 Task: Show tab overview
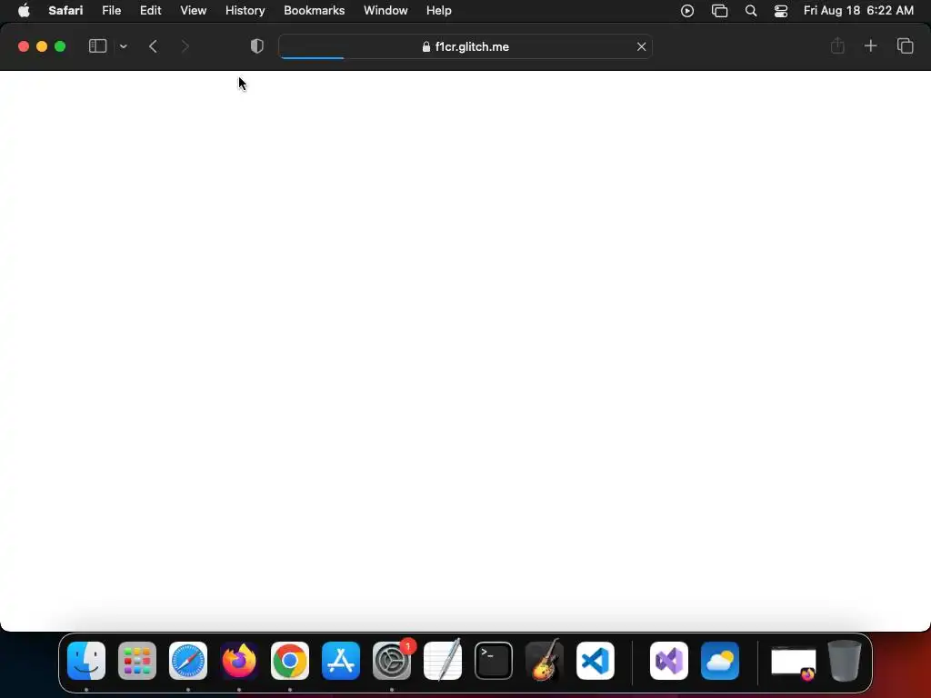coord(905,45)
